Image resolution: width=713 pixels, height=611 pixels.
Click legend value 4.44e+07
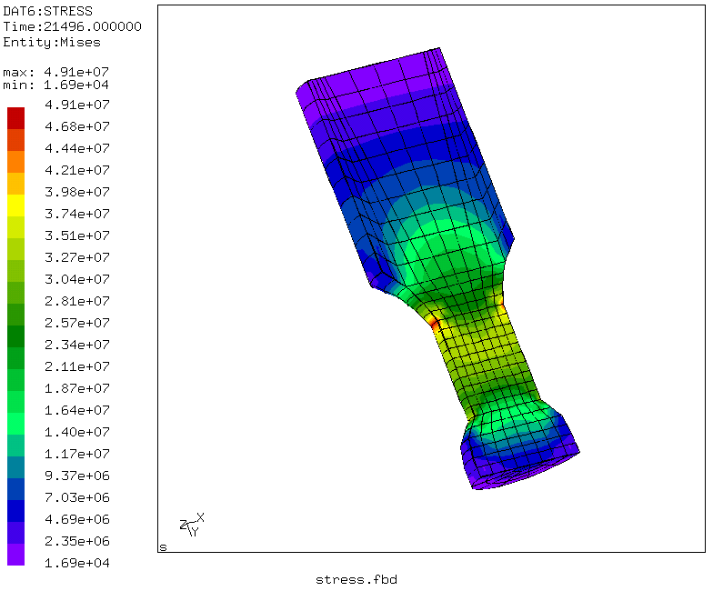(x=77, y=148)
